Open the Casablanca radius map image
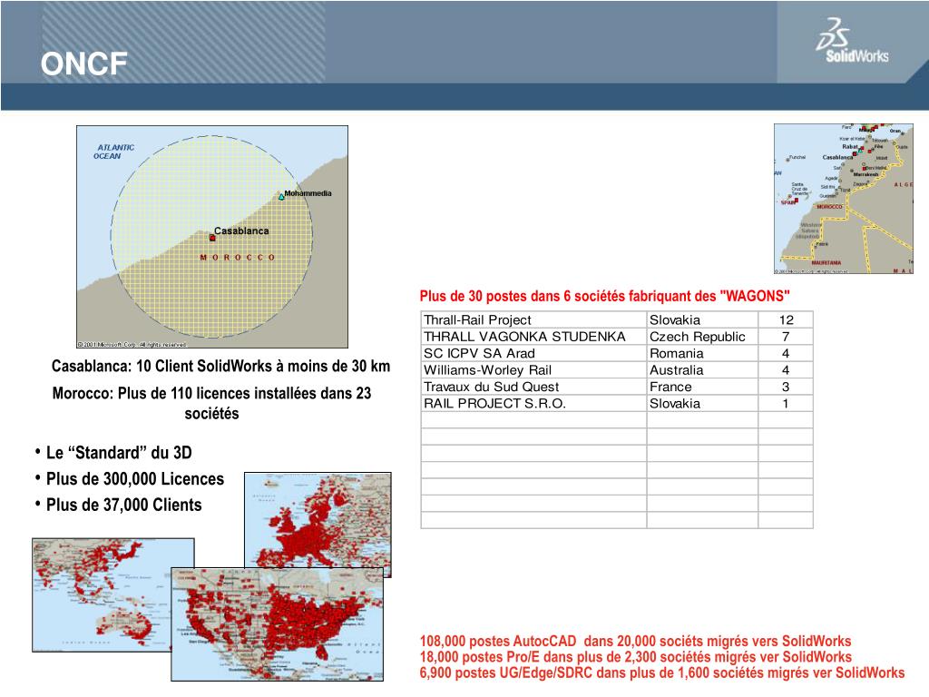Image resolution: width=929 pixels, height=697 pixels. click(212, 237)
